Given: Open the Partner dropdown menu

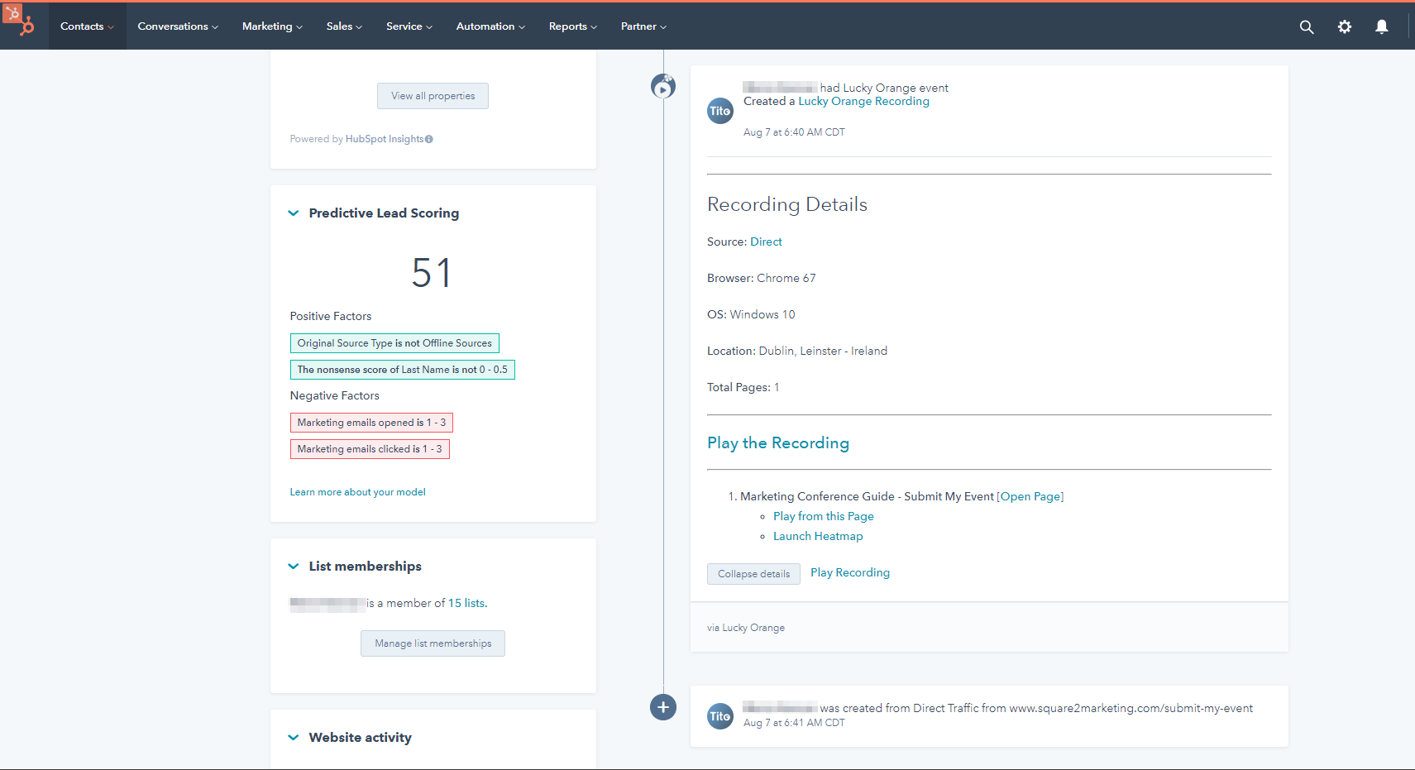Looking at the screenshot, I should (x=643, y=26).
